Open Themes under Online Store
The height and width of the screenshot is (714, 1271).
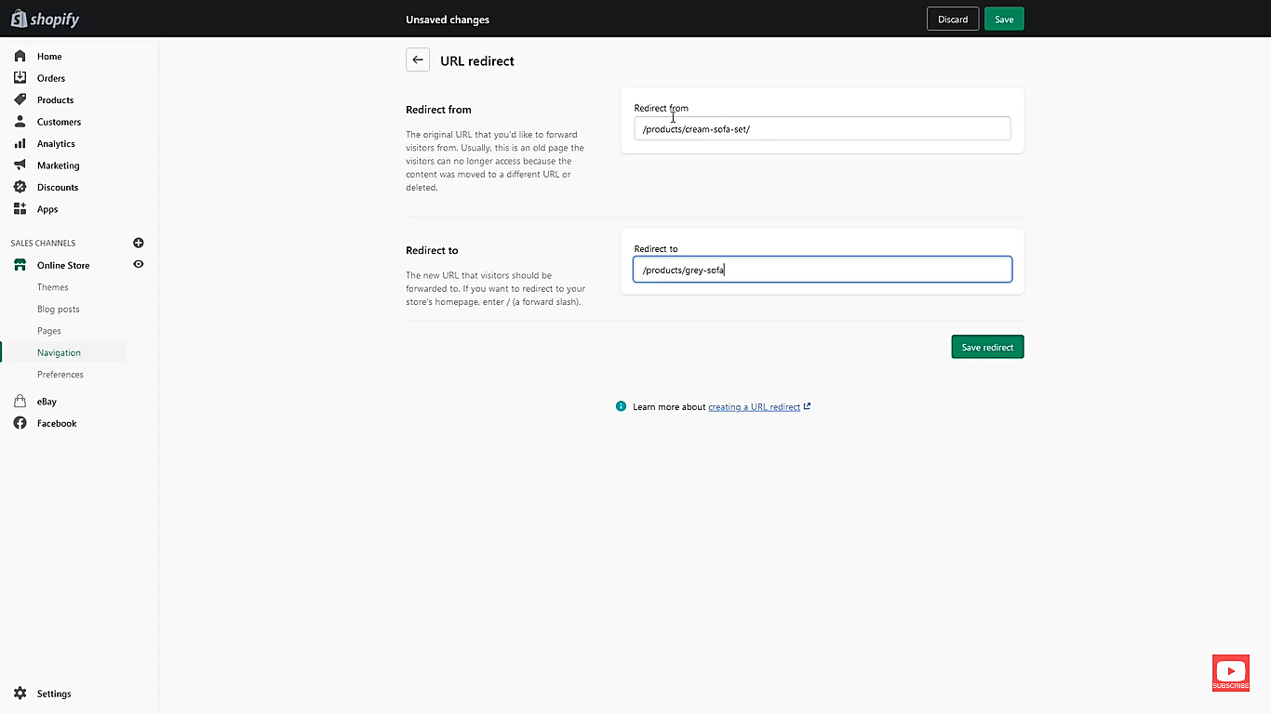[x=53, y=287]
